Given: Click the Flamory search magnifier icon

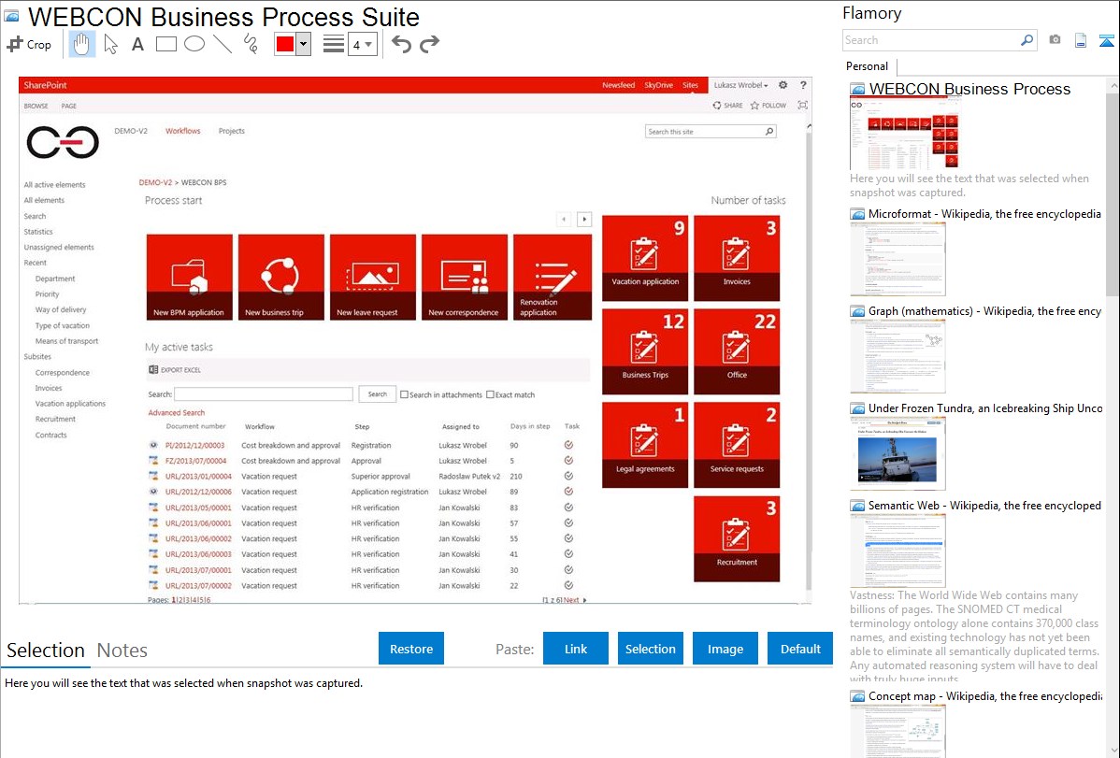Looking at the screenshot, I should point(1027,40).
